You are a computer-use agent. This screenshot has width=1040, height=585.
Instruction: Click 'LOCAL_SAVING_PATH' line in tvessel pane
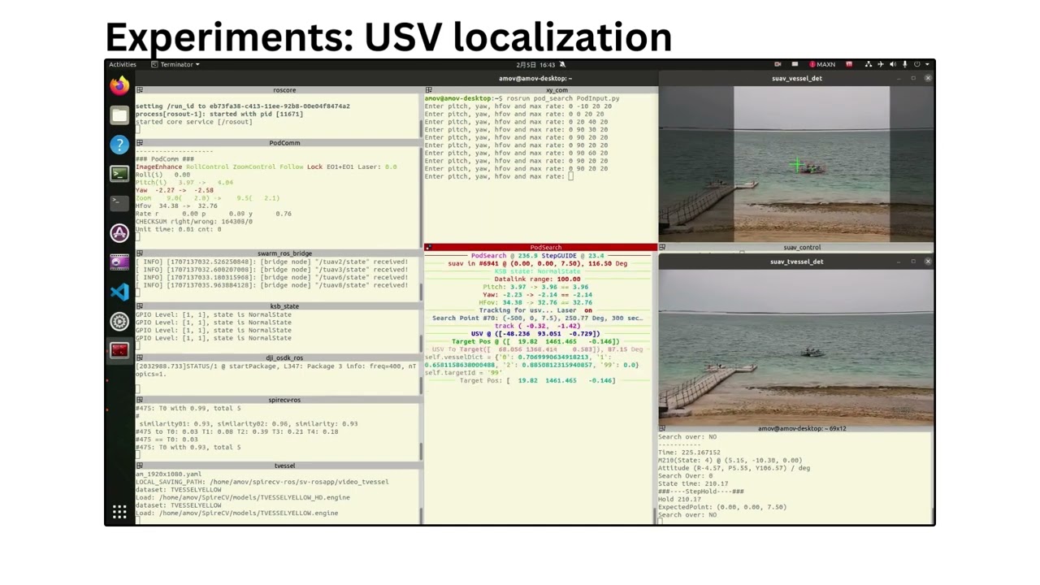pyautogui.click(x=262, y=482)
